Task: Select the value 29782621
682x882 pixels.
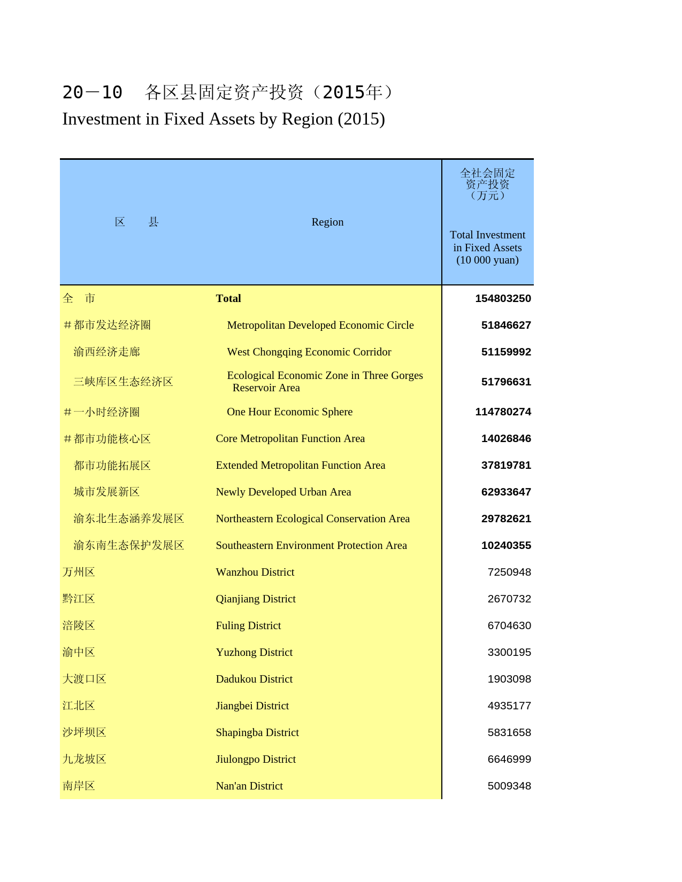Action: tap(505, 519)
